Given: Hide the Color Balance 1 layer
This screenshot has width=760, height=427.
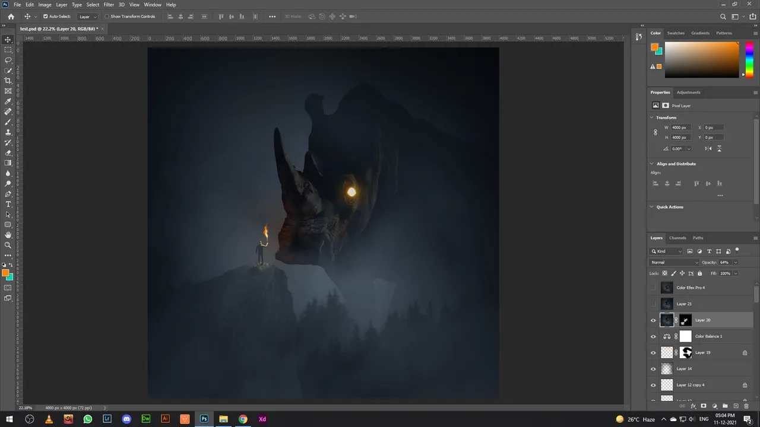Looking at the screenshot, I should tap(654, 336).
